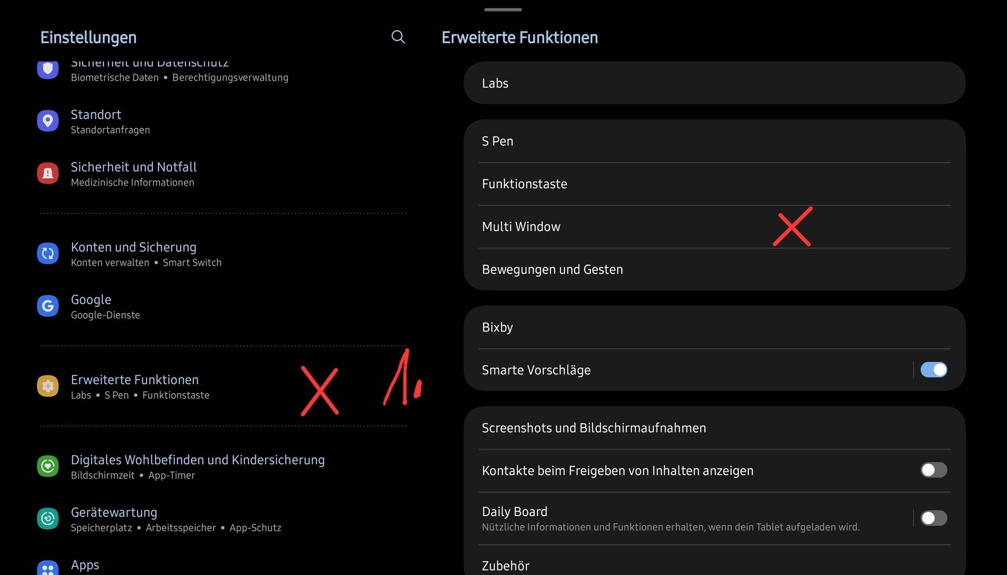Open Multi Window settings

[714, 226]
